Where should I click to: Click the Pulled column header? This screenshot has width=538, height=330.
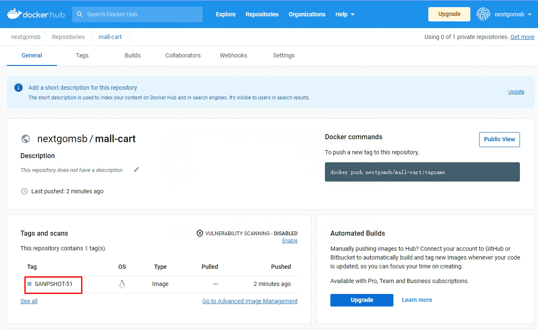[x=210, y=267]
